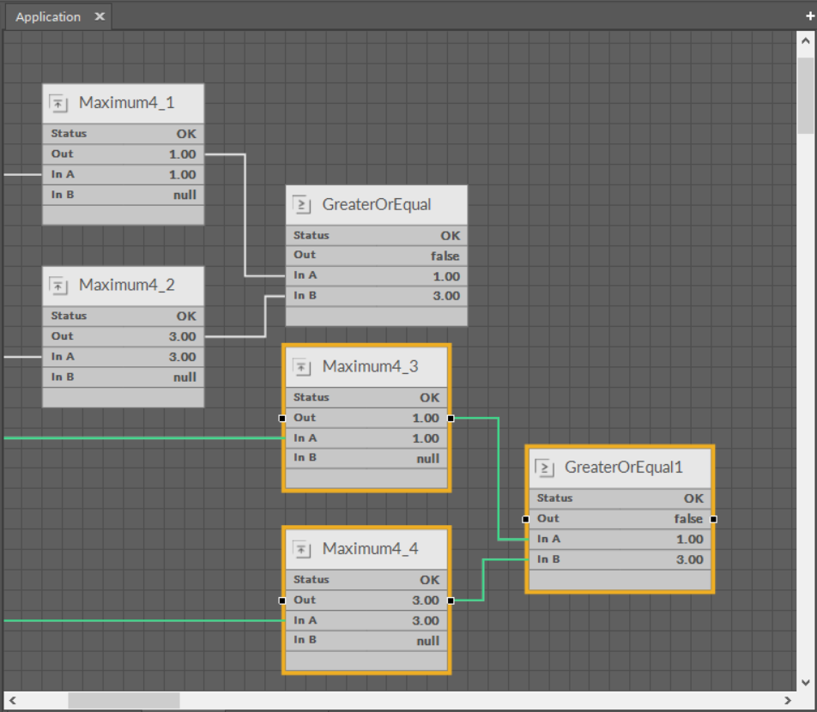This screenshot has width=817, height=712.
Task: Select In A value field in Maximum4_4
Action: pos(425,620)
